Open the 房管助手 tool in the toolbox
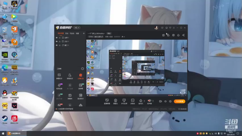242x136 pixels. point(70,76)
